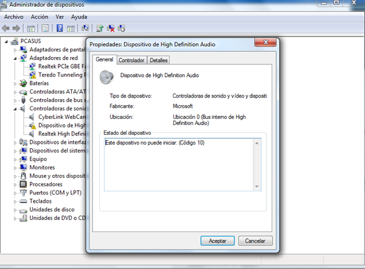
Task: Collapse Adaptadores de red node
Action: (15, 58)
